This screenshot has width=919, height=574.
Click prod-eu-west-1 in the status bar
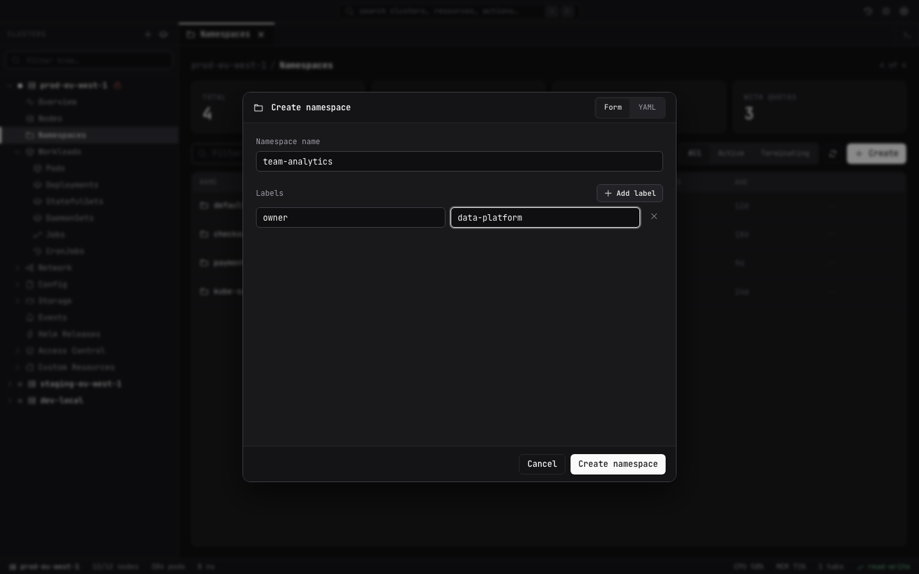click(45, 566)
